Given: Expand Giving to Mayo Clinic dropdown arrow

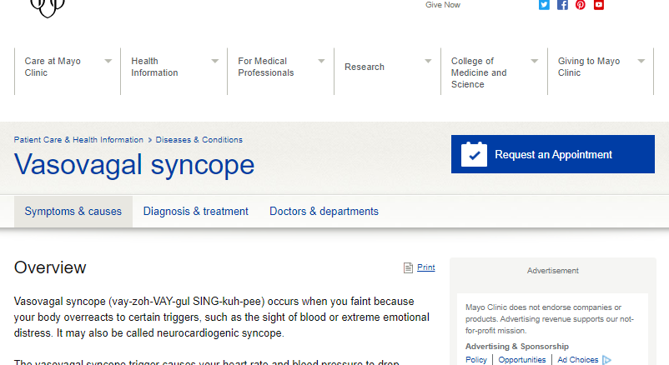Looking at the screenshot, I should coord(641,61).
